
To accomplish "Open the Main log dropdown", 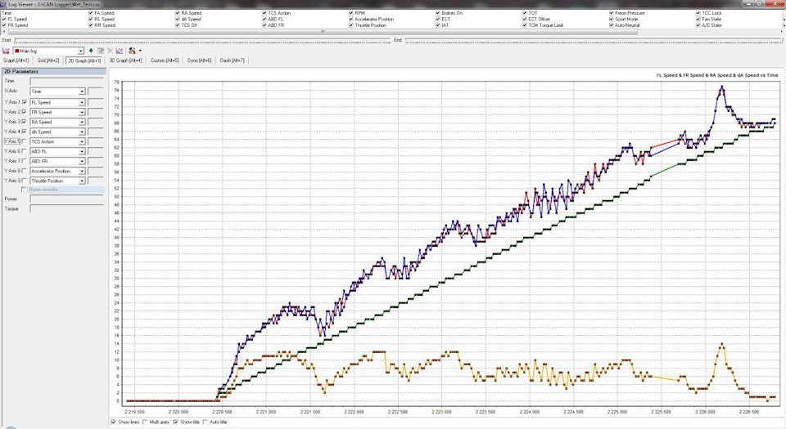I will (x=81, y=51).
